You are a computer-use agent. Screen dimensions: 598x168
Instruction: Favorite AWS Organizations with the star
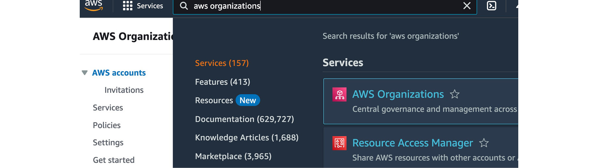(x=454, y=94)
